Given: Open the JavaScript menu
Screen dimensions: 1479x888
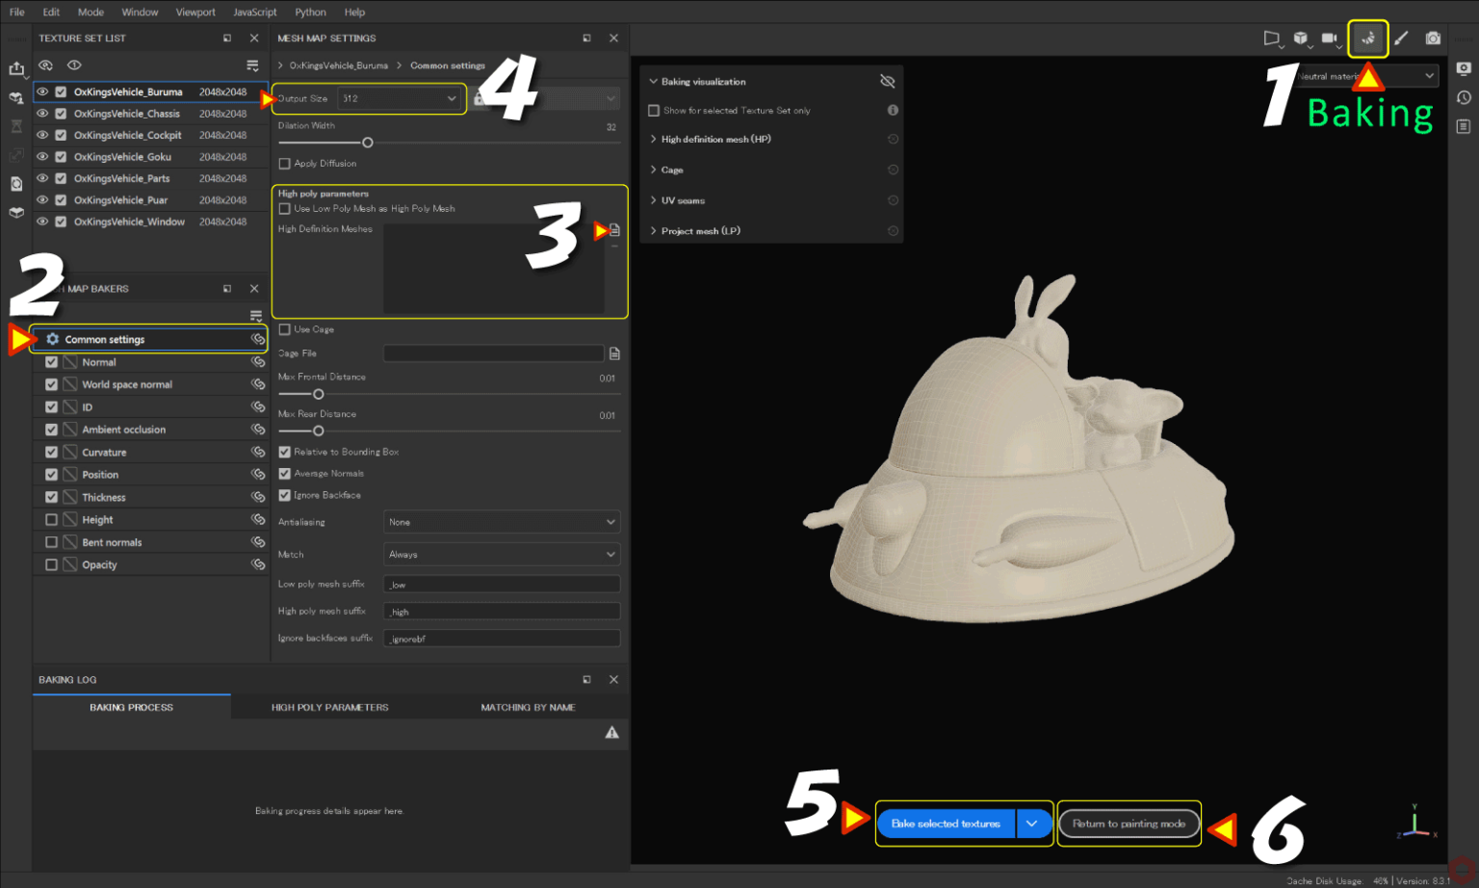Looking at the screenshot, I should pyautogui.click(x=254, y=12).
